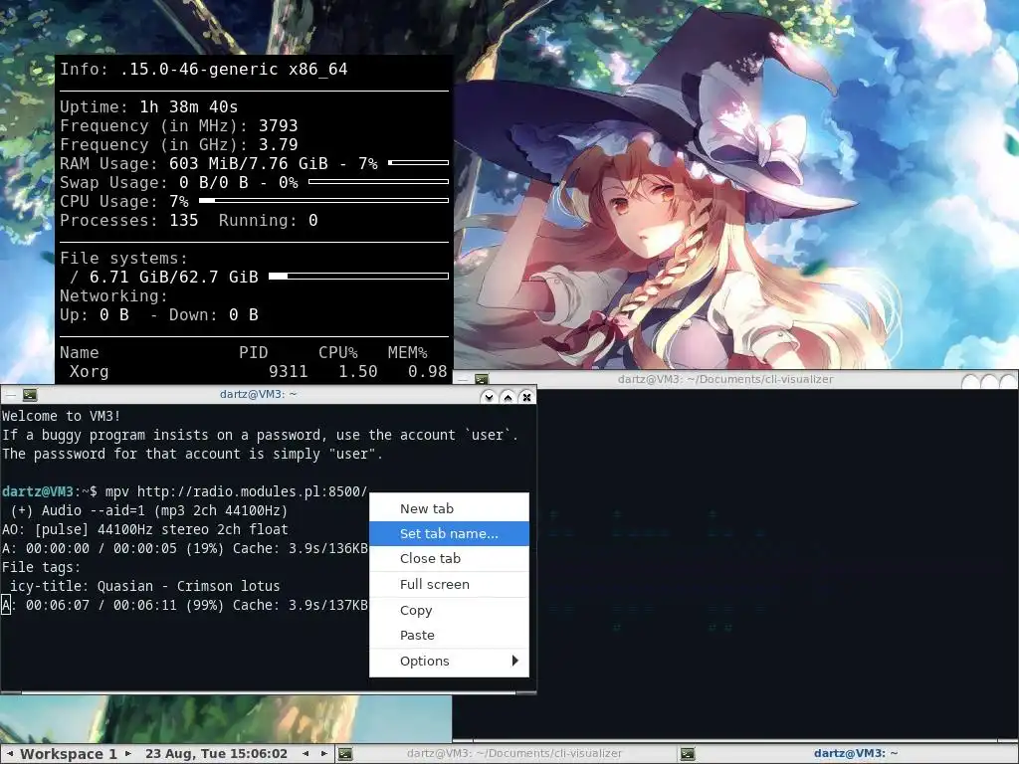Click the Frequency (in GHz): 3.79 line

[179, 144]
